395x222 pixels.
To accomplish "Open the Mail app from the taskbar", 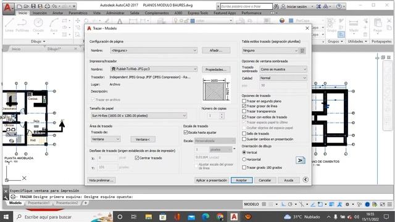I will (191, 216).
